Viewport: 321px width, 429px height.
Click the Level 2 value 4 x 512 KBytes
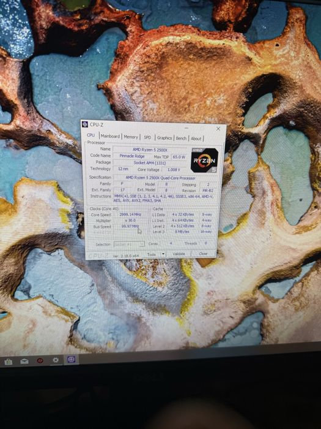click(x=183, y=226)
